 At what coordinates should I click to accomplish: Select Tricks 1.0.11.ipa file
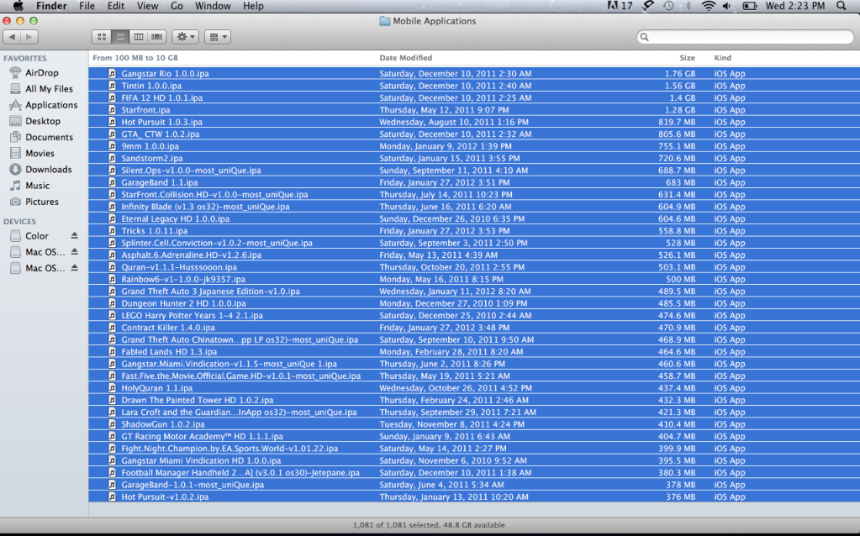pos(474,231)
